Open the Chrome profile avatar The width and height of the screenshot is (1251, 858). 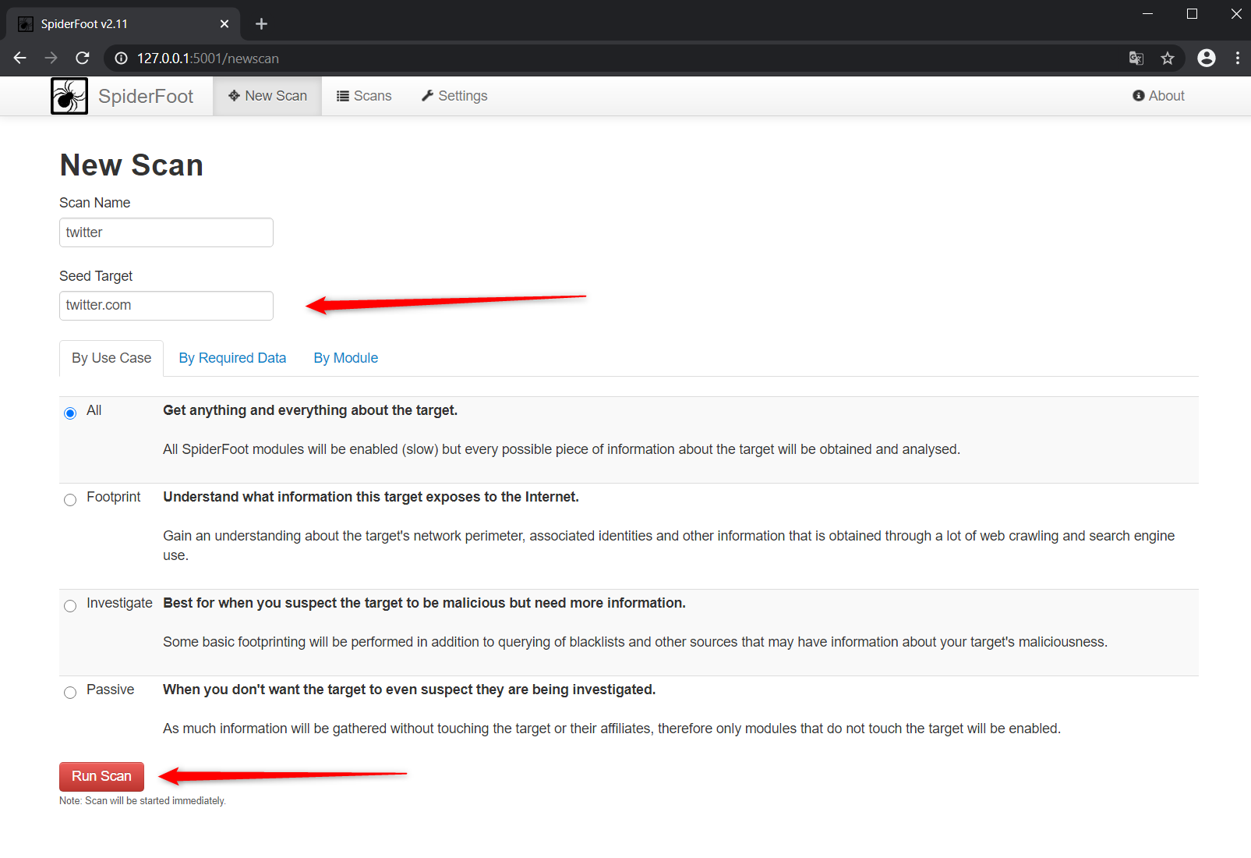tap(1207, 58)
